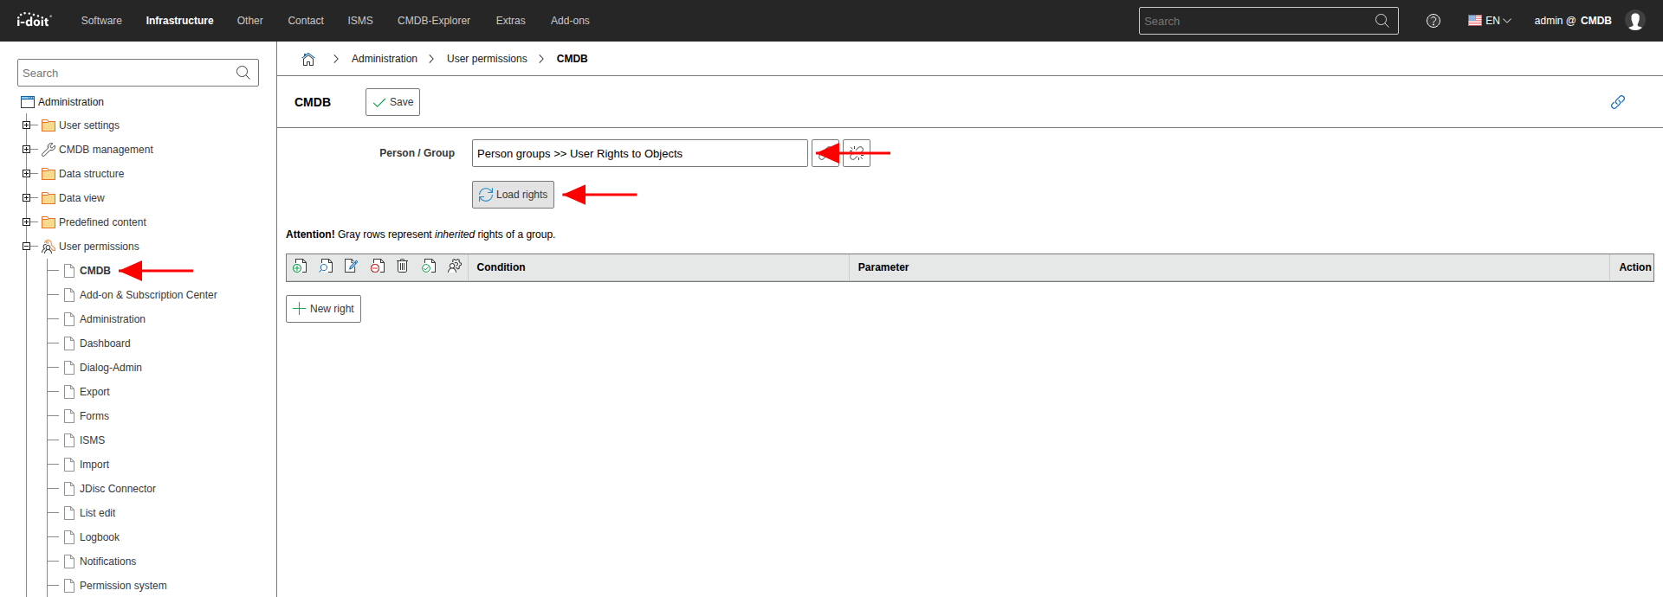Open the Contact menu
The width and height of the screenshot is (1663, 597).
click(x=306, y=21)
